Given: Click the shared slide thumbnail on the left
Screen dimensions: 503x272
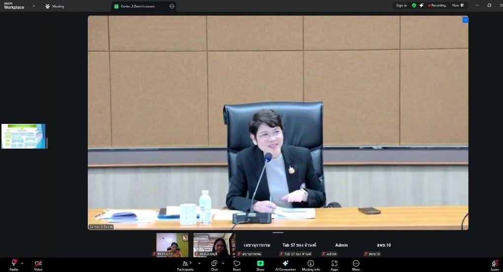Looking at the screenshot, I should pos(23,136).
